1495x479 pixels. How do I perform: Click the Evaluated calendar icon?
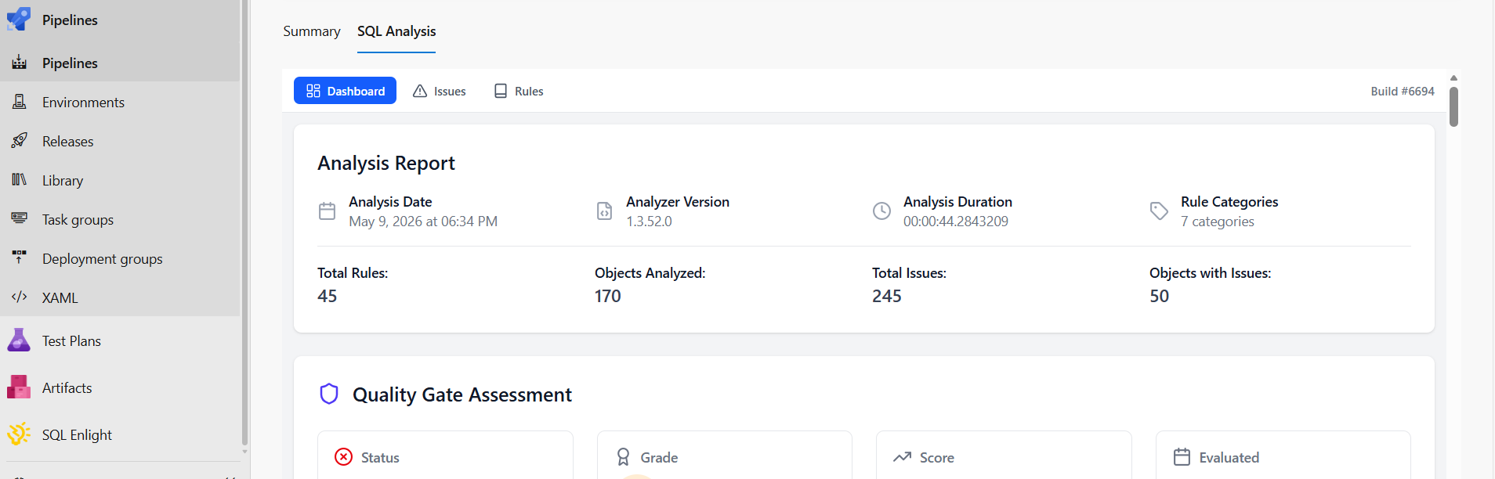point(1182,457)
